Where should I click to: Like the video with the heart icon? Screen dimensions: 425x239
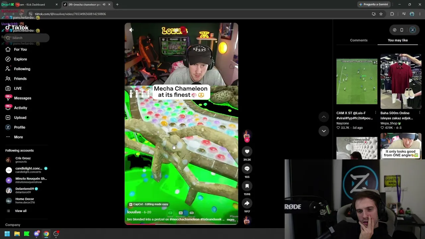pyautogui.click(x=247, y=151)
